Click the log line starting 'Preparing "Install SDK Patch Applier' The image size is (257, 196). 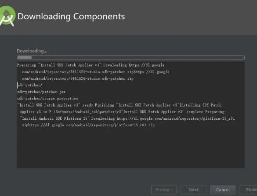90,65
